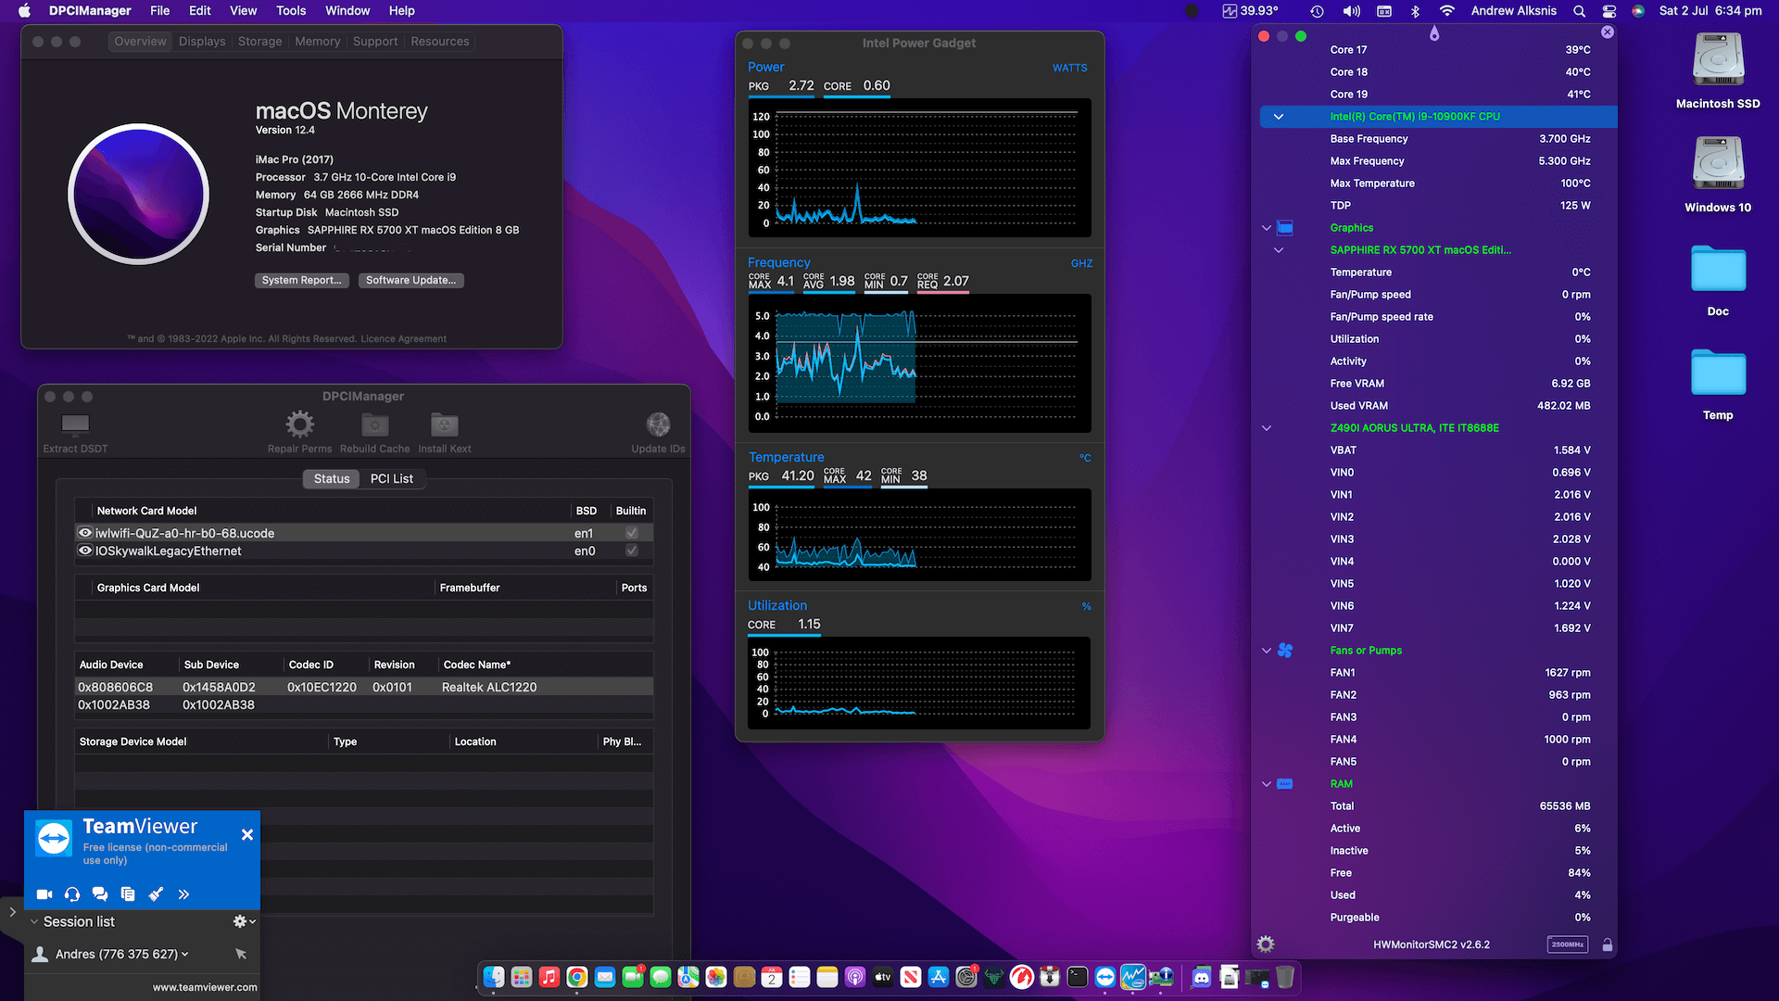
Task: Click Install Kext folder icon
Action: click(x=444, y=424)
